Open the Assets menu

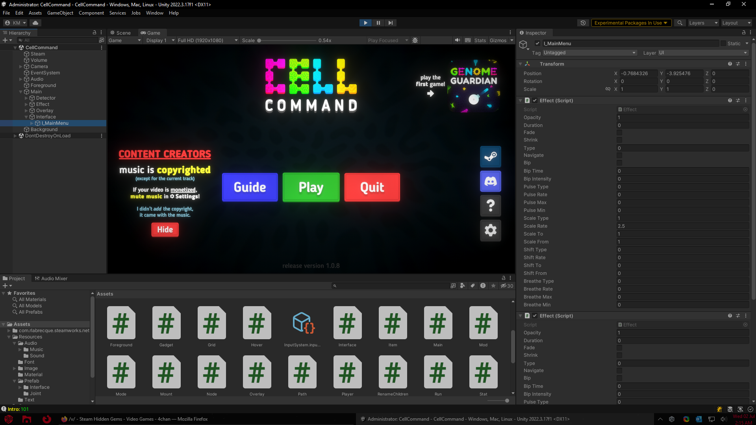[35, 13]
